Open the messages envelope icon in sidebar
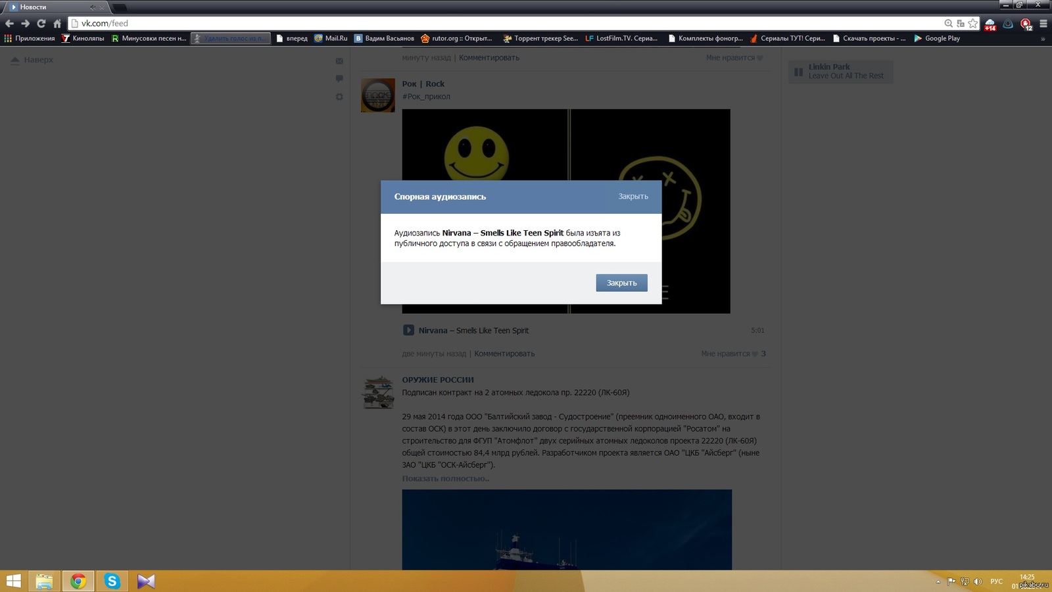Viewport: 1052px width, 592px height. click(339, 61)
